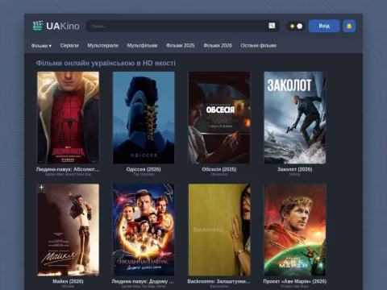The width and height of the screenshot is (387, 290).
Task: Expand the Фільми dropdown menu
Action: 41,46
